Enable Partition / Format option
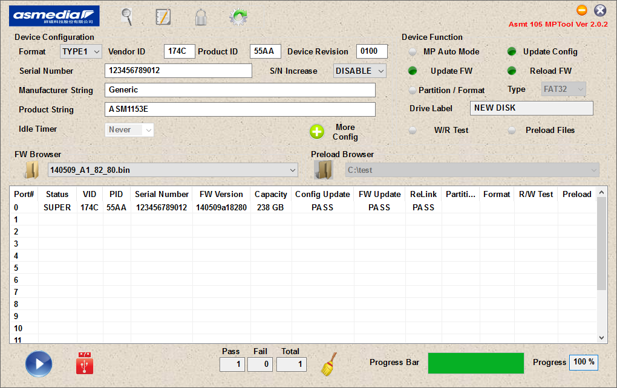This screenshot has width=617, height=388. click(x=413, y=91)
